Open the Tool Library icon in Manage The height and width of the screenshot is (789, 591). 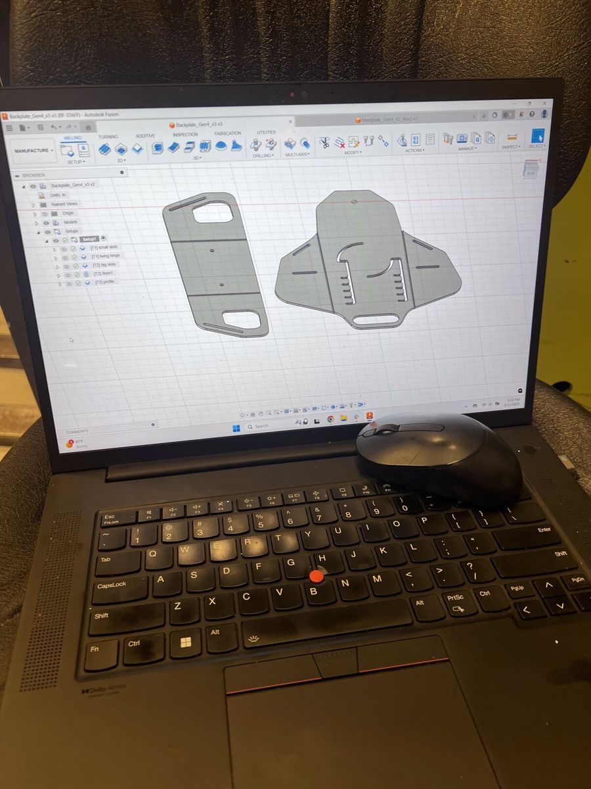point(449,139)
